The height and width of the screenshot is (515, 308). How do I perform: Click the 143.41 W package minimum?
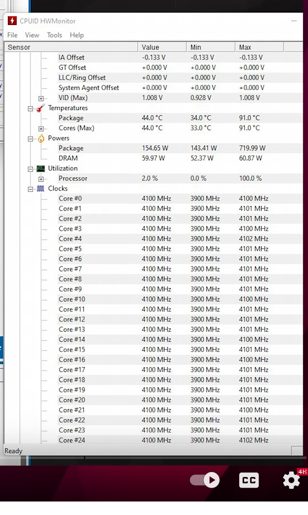(204, 148)
